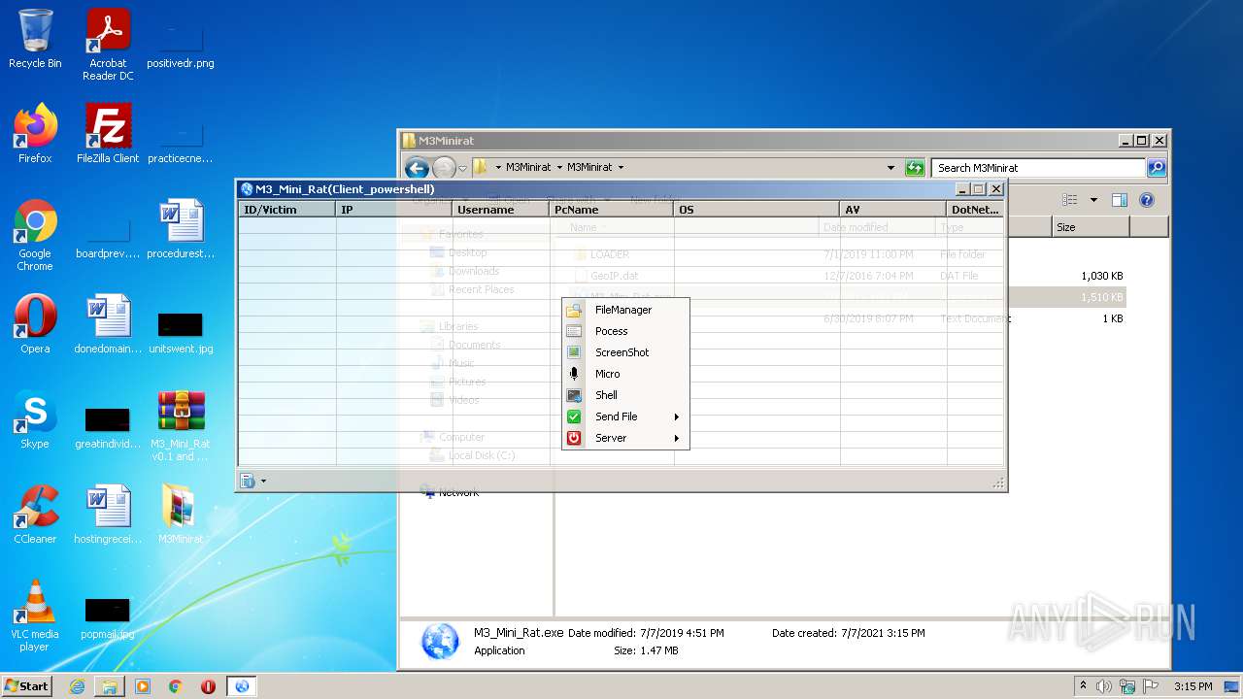Click the red Server power icon
Image resolution: width=1243 pixels, height=699 pixels.
[574, 438]
